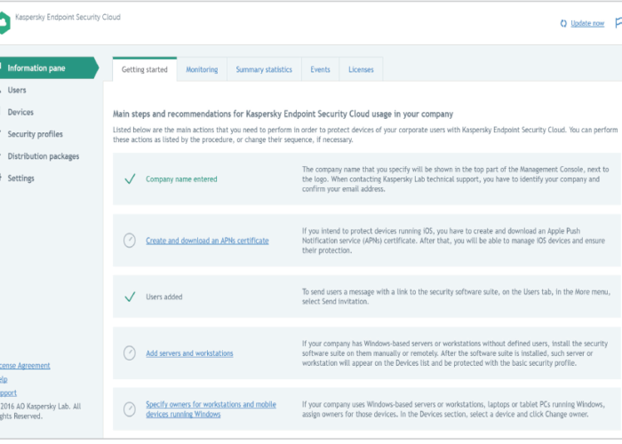Open Create and download an APNs certificate link
Viewport: 622px width, 444px height.
pos(207,241)
